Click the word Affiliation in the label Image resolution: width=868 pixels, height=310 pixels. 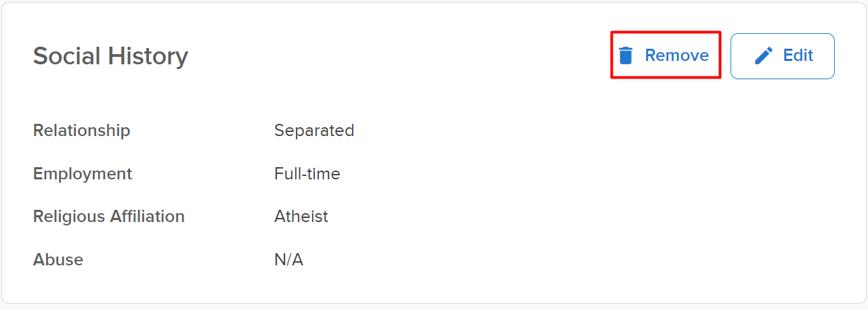pos(147,217)
